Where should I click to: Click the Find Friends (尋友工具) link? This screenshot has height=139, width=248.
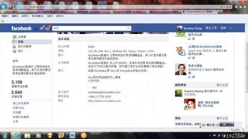click(x=211, y=28)
